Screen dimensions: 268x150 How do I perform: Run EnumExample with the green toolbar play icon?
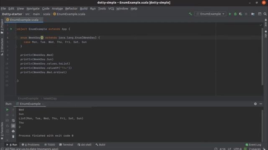coord(230,14)
